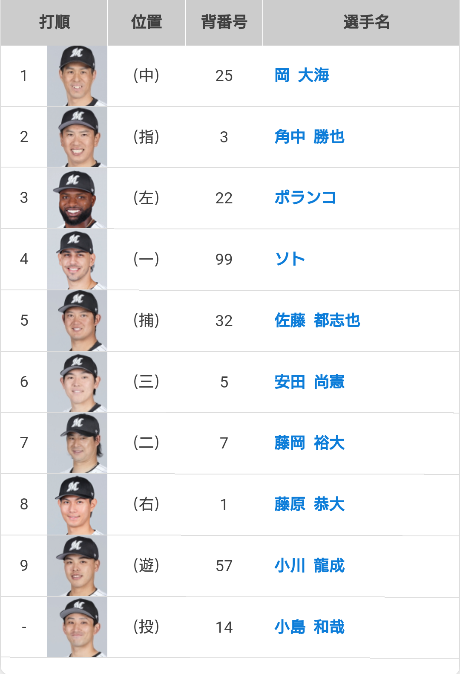Click the catcher's photo in fifth spot
Screen dimensions: 460x674
77,321
